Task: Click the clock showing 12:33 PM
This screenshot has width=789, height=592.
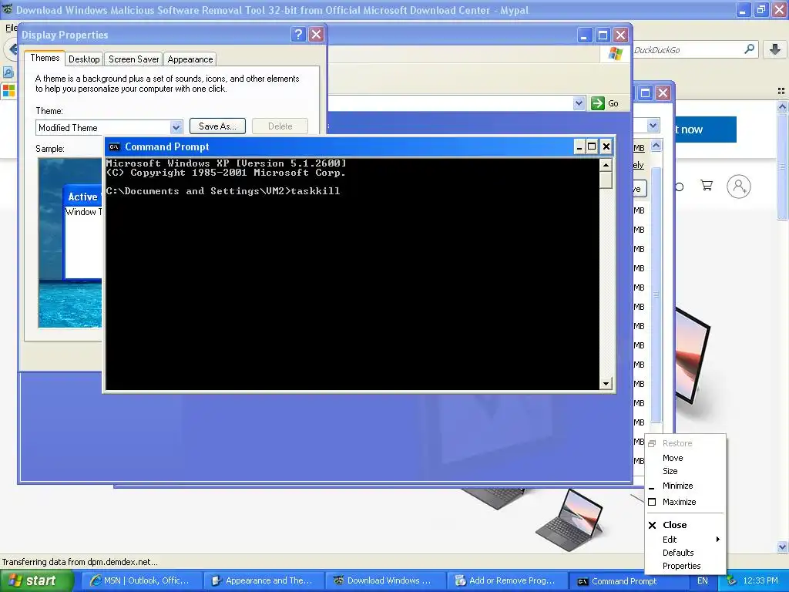Action: click(760, 581)
